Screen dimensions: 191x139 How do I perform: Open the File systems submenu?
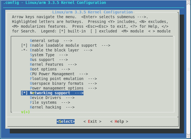click(x=50, y=103)
